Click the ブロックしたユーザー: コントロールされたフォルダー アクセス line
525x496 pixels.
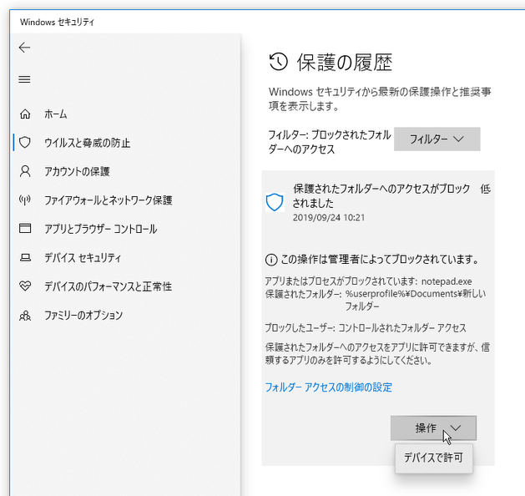click(366, 327)
